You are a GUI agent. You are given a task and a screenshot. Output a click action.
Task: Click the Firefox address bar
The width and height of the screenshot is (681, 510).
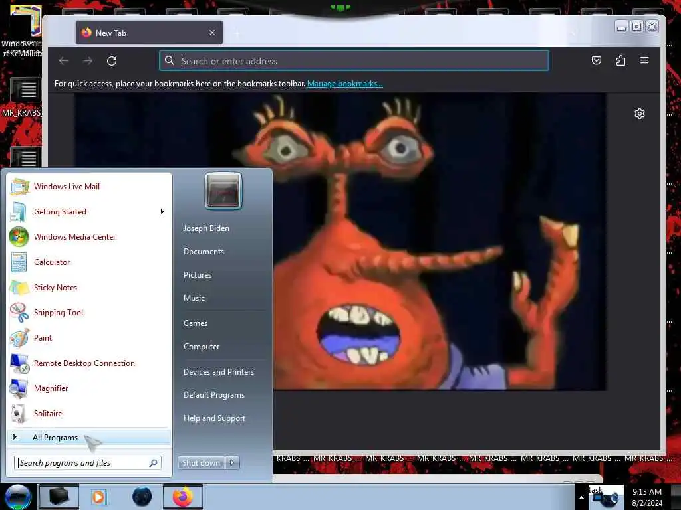tap(354, 60)
